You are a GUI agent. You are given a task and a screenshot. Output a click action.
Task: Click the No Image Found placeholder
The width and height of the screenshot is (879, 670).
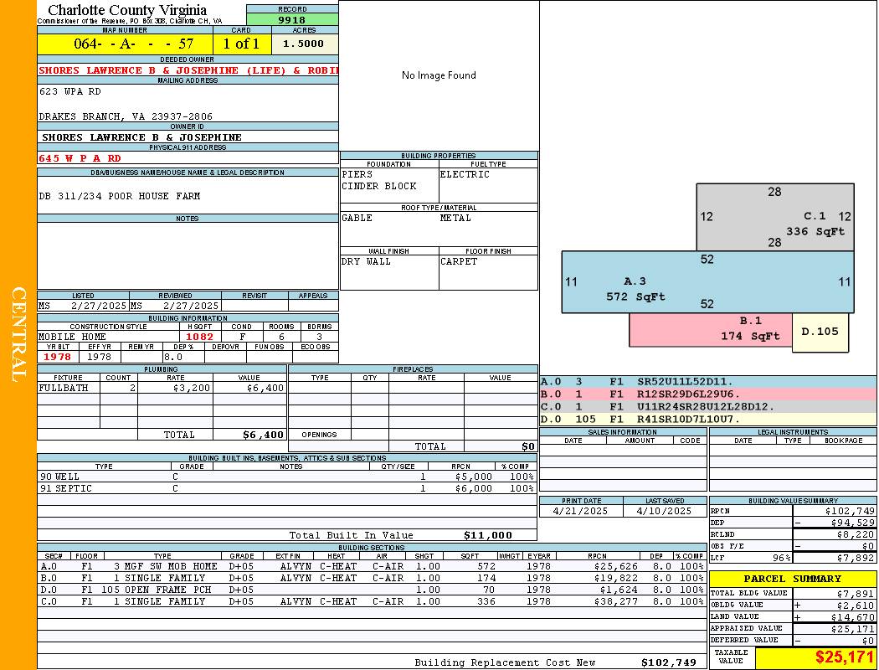click(439, 75)
